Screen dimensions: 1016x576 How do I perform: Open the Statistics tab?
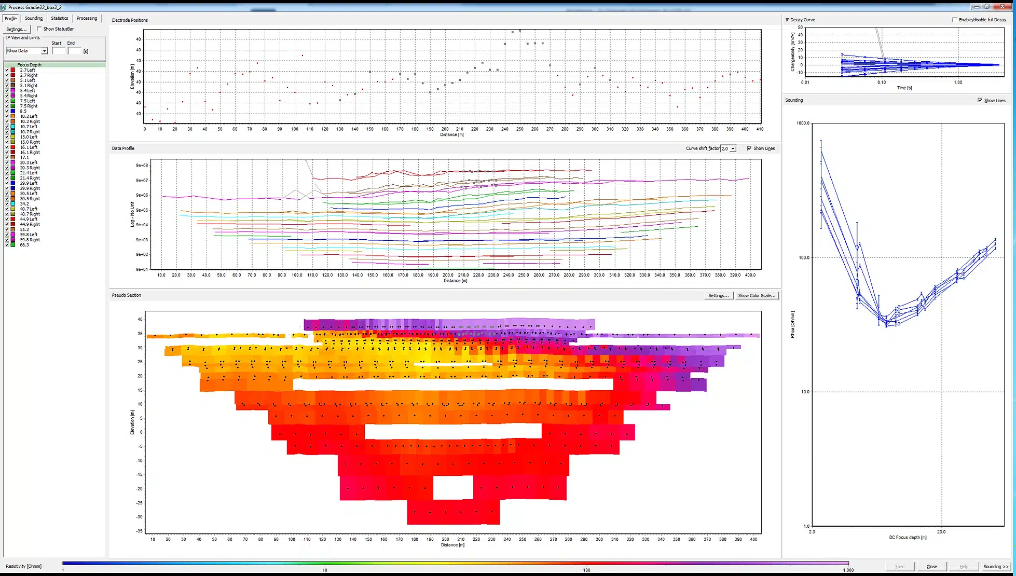tap(60, 18)
